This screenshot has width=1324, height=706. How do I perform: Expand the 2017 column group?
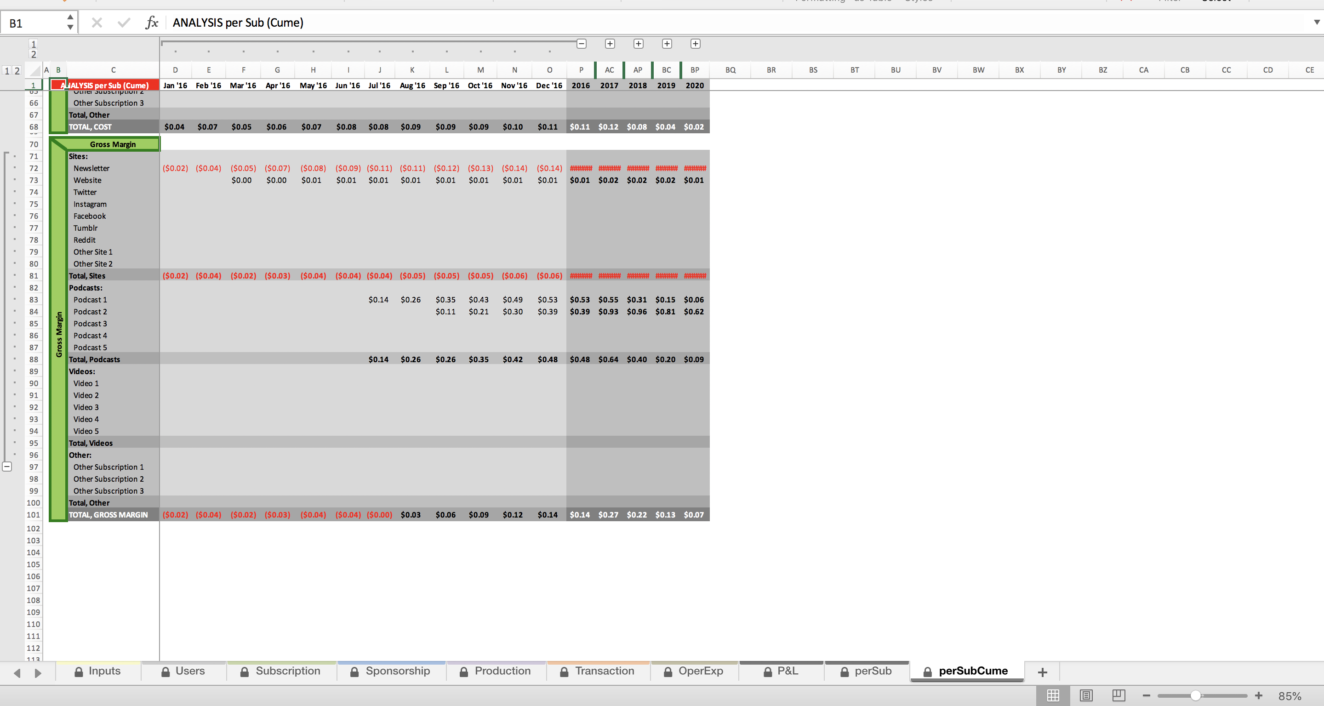[x=610, y=44]
